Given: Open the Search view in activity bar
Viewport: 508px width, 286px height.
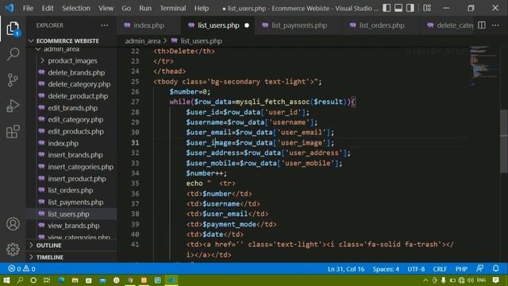Looking at the screenshot, I should (13, 54).
